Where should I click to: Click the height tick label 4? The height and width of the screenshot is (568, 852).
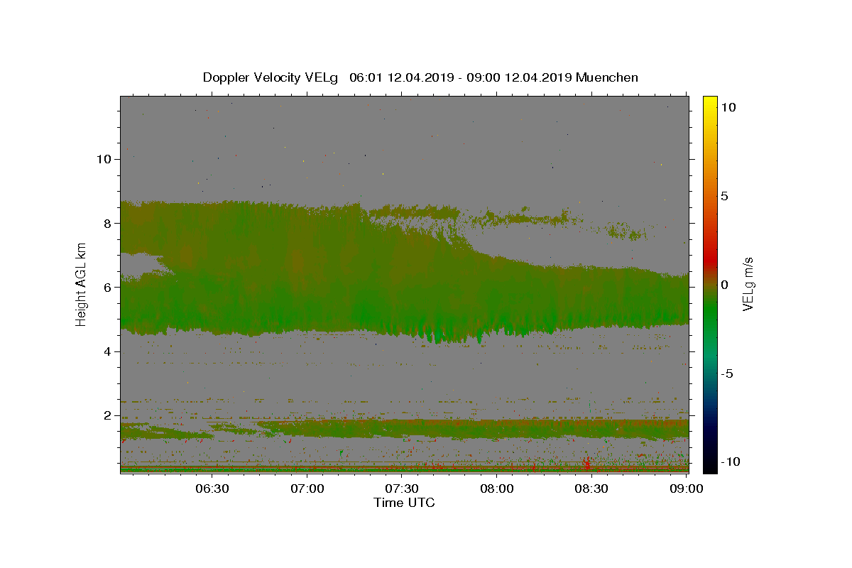pyautogui.click(x=107, y=351)
